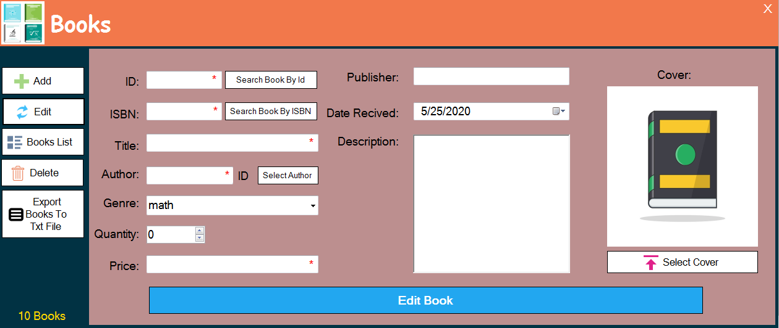Click the blue Edit Book button

[426, 300]
